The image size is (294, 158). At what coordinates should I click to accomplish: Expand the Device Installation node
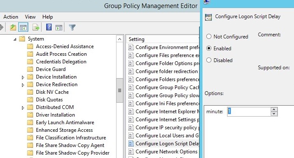click(x=23, y=77)
